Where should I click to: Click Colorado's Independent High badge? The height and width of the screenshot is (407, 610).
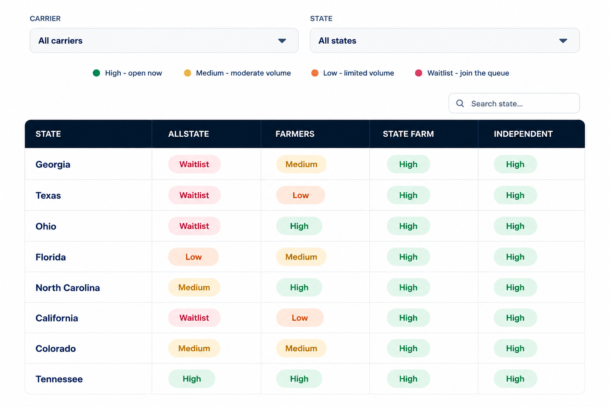[515, 348]
